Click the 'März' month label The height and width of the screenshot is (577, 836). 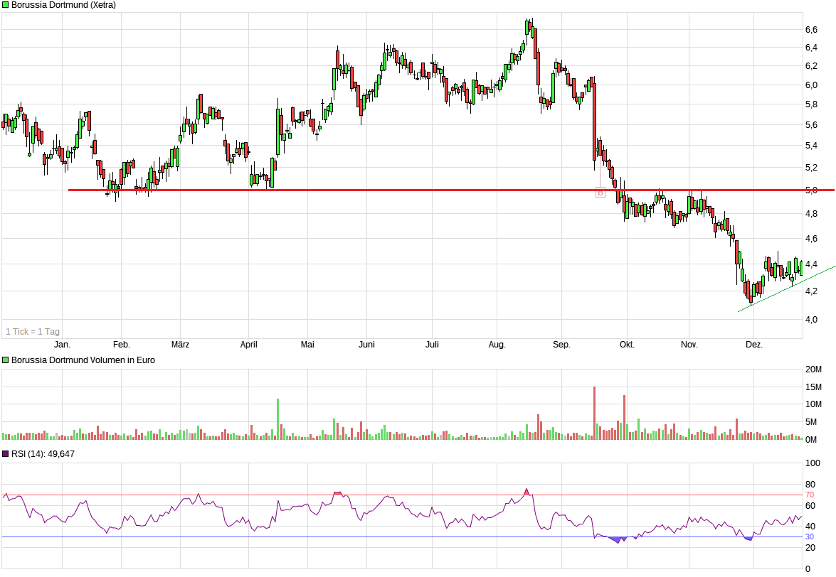click(180, 345)
